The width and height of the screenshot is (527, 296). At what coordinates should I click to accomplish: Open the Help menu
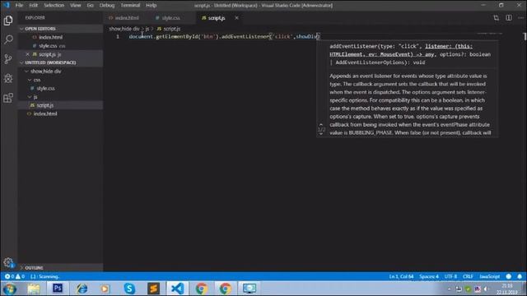click(x=152, y=5)
